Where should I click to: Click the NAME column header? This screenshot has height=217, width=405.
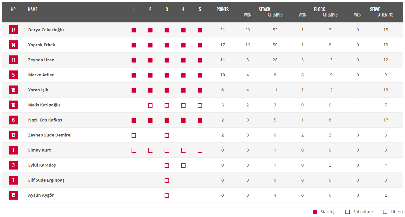click(33, 9)
